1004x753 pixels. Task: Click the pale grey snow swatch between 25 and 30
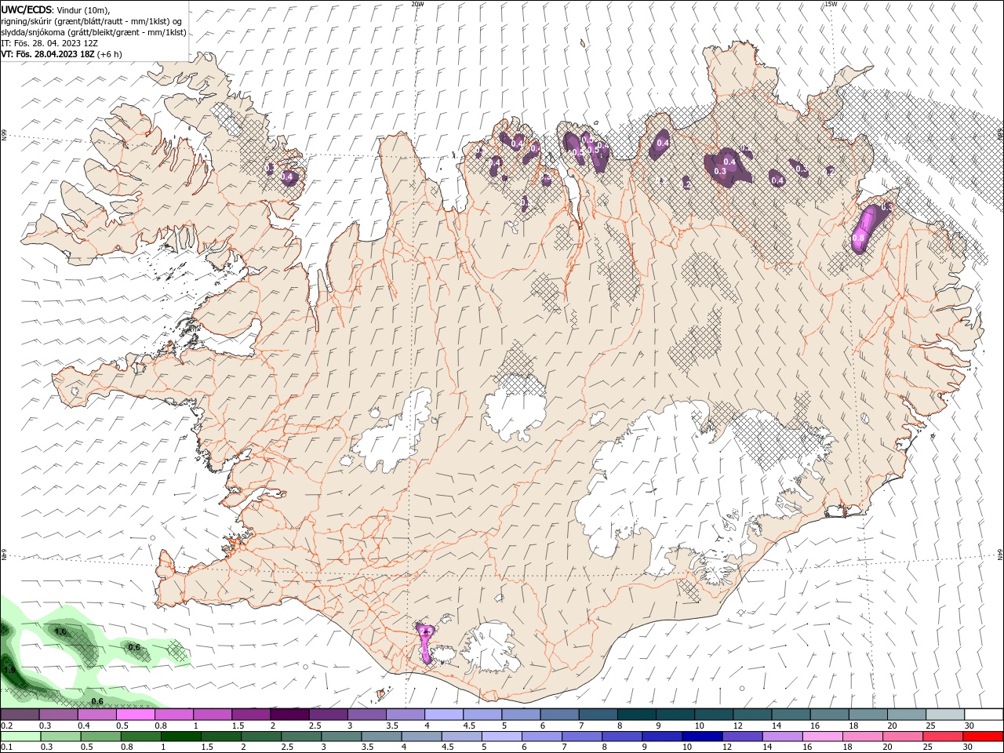click(945, 714)
